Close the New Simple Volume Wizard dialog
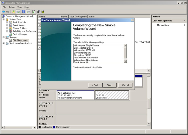Screen dimensions: 188x135 [x=132, y=20]
